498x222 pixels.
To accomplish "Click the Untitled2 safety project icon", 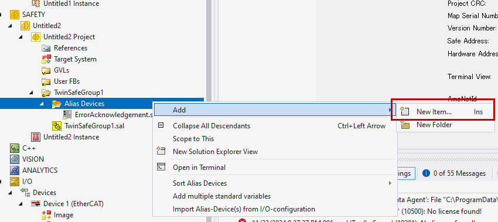I will 25,26.
